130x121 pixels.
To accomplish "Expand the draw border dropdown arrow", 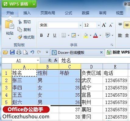I will [78, 35].
